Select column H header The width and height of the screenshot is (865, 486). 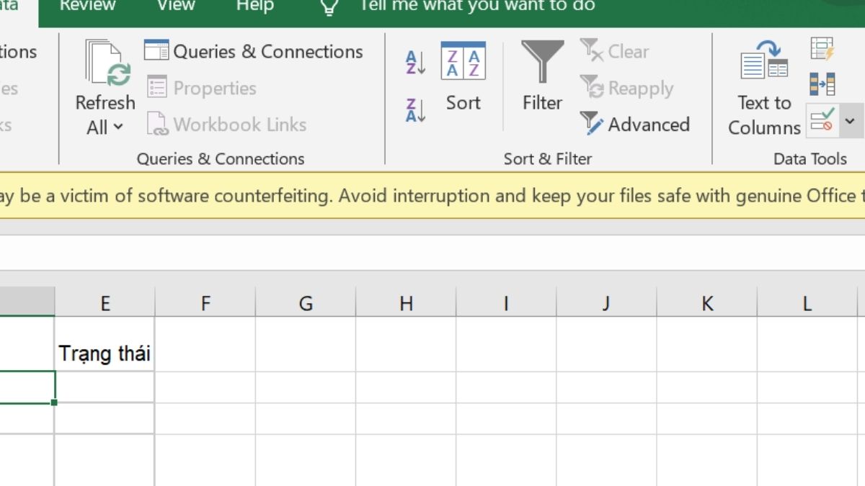406,303
